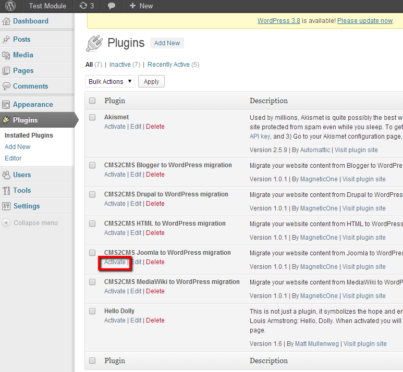Click the Please update now link
The height and width of the screenshot is (372, 403).
pos(365,21)
